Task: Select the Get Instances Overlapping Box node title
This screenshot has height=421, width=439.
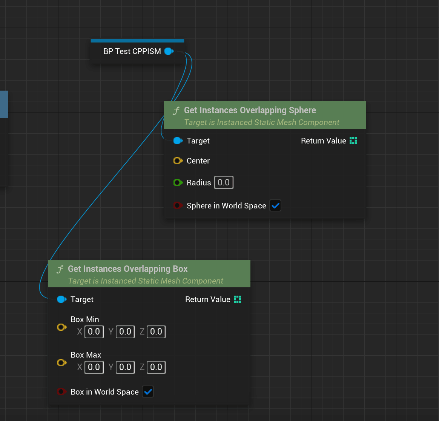Action: click(127, 269)
